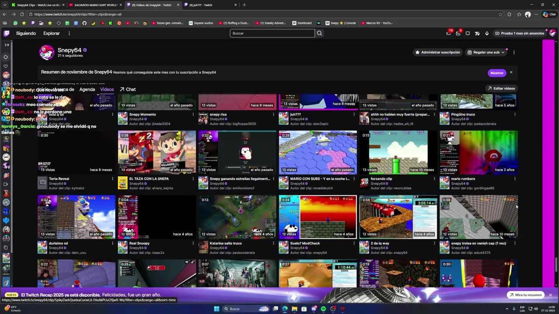Screen dimensions: 559x314
Task: Go to Siguiendo page
Action: click(26, 33)
